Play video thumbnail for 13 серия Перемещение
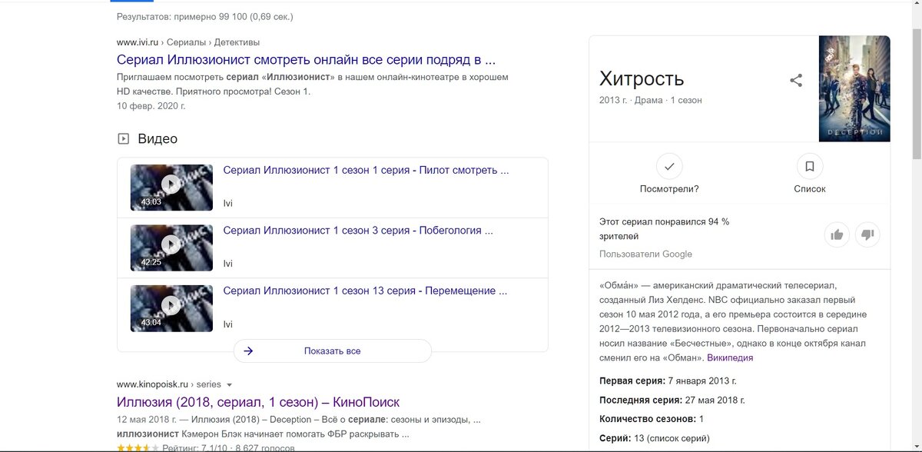 point(171,308)
